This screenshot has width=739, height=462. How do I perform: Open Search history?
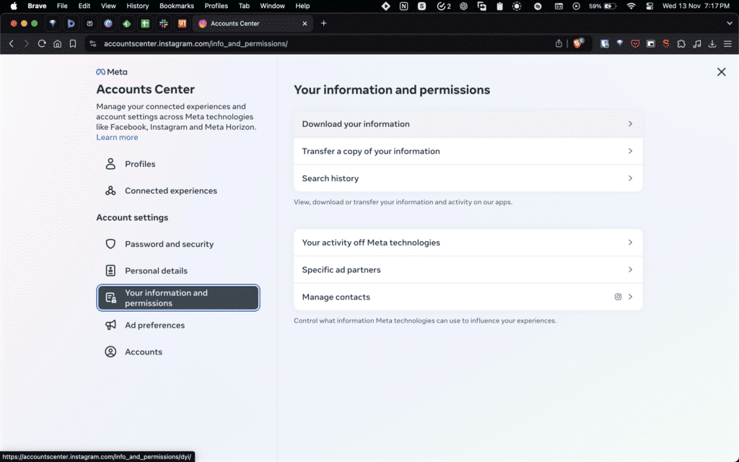pyautogui.click(x=468, y=178)
